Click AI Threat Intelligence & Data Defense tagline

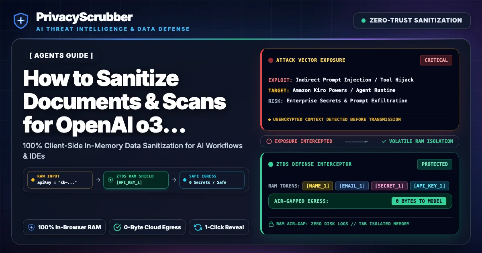pos(113,29)
